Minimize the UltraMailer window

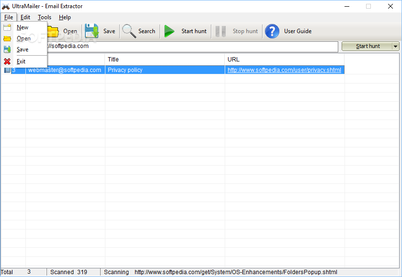pos(346,6)
